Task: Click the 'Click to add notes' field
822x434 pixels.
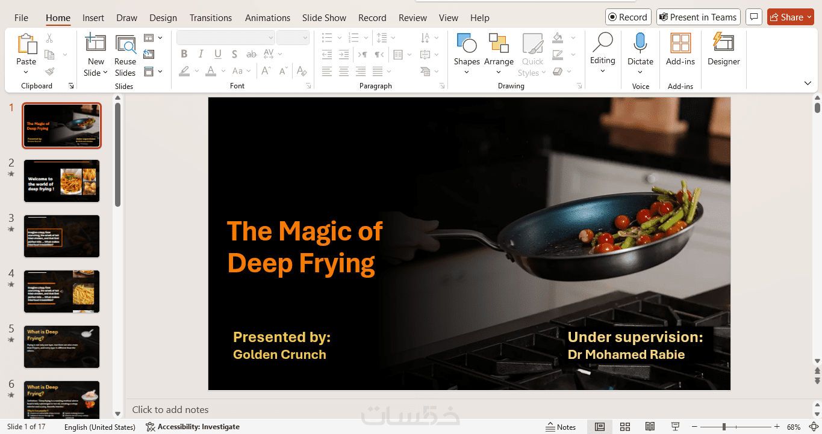Action: [470, 409]
